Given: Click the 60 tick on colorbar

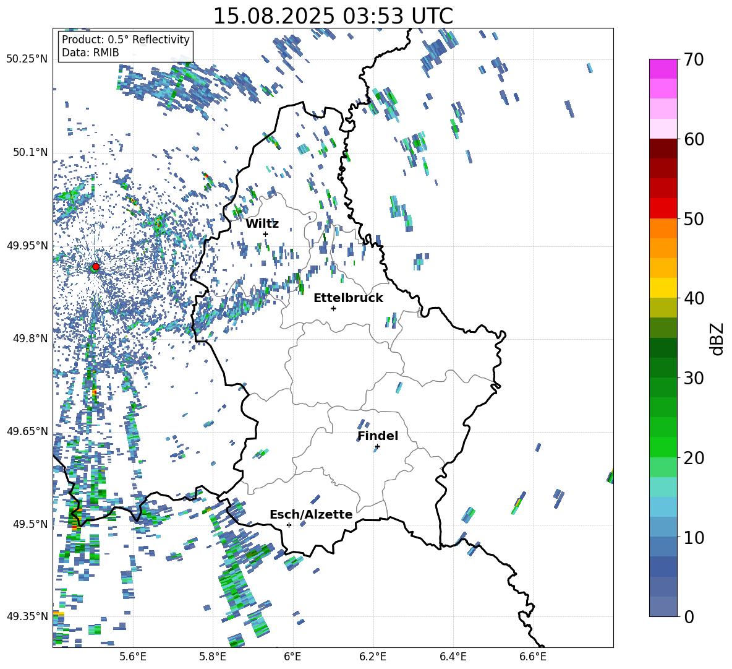Looking at the screenshot, I should pyautogui.click(x=693, y=139).
